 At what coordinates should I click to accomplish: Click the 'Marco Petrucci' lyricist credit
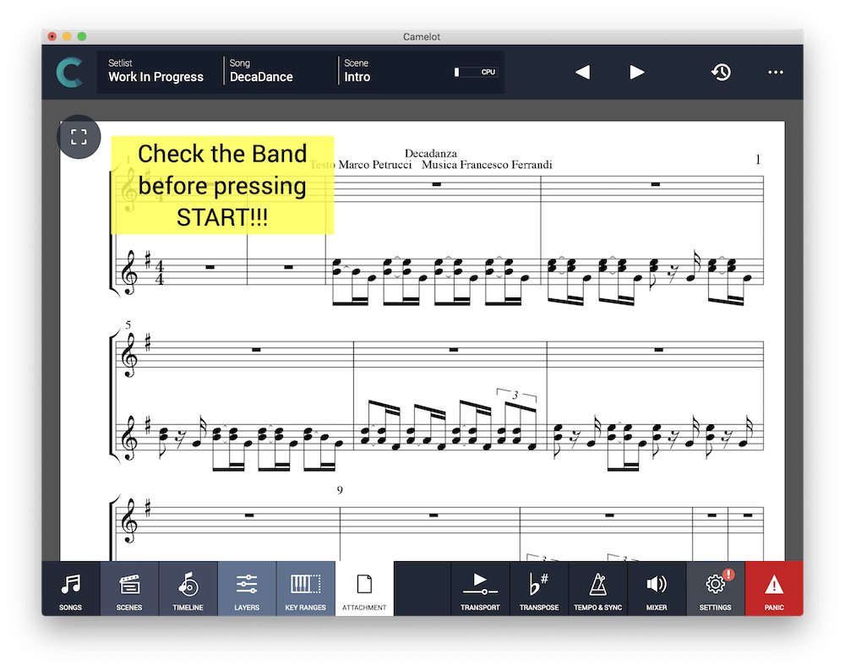tap(374, 165)
